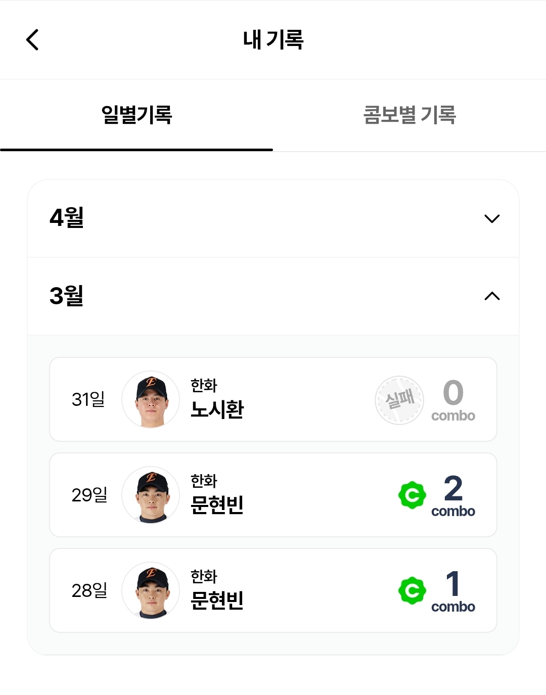The height and width of the screenshot is (695, 546).
Task: Open 문현빈 player photo on 29일
Action: pyautogui.click(x=151, y=495)
